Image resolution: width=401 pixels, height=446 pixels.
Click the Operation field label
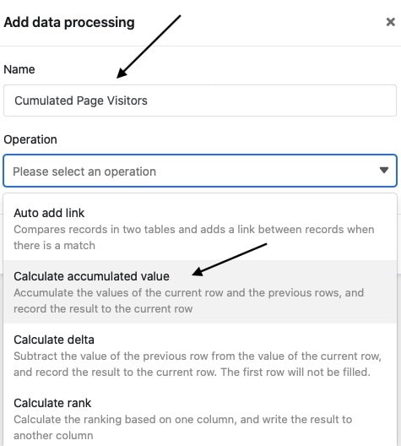tap(30, 139)
